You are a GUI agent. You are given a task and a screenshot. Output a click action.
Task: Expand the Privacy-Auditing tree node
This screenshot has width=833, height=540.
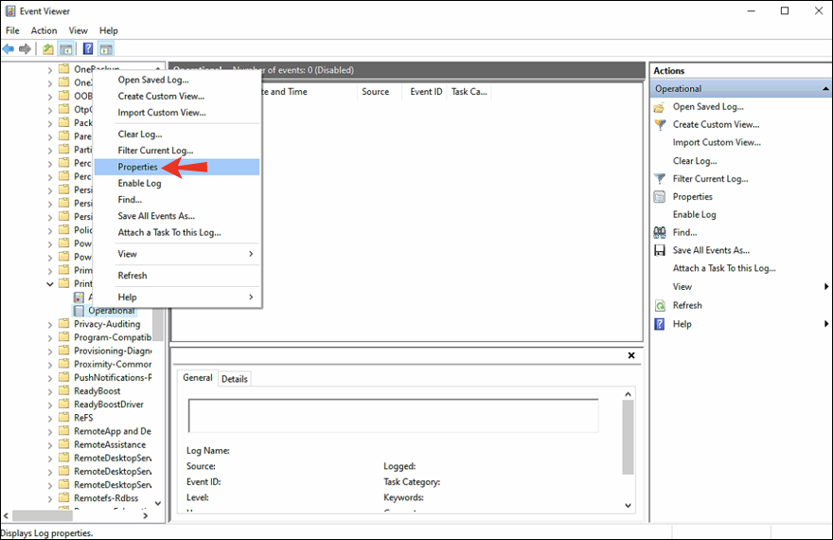click(50, 324)
